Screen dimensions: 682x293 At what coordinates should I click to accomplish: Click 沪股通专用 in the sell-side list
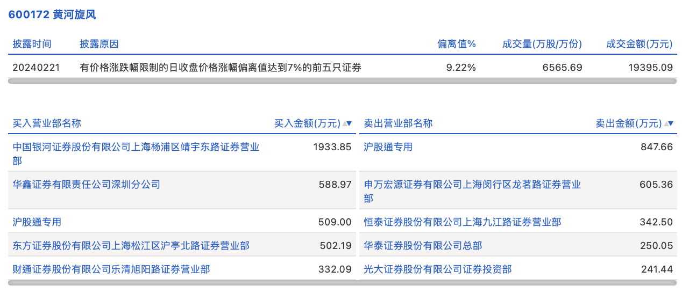388,147
